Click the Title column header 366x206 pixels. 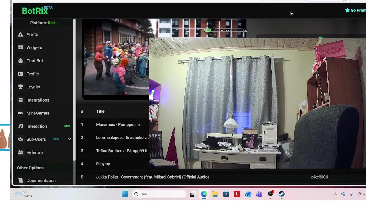click(100, 111)
